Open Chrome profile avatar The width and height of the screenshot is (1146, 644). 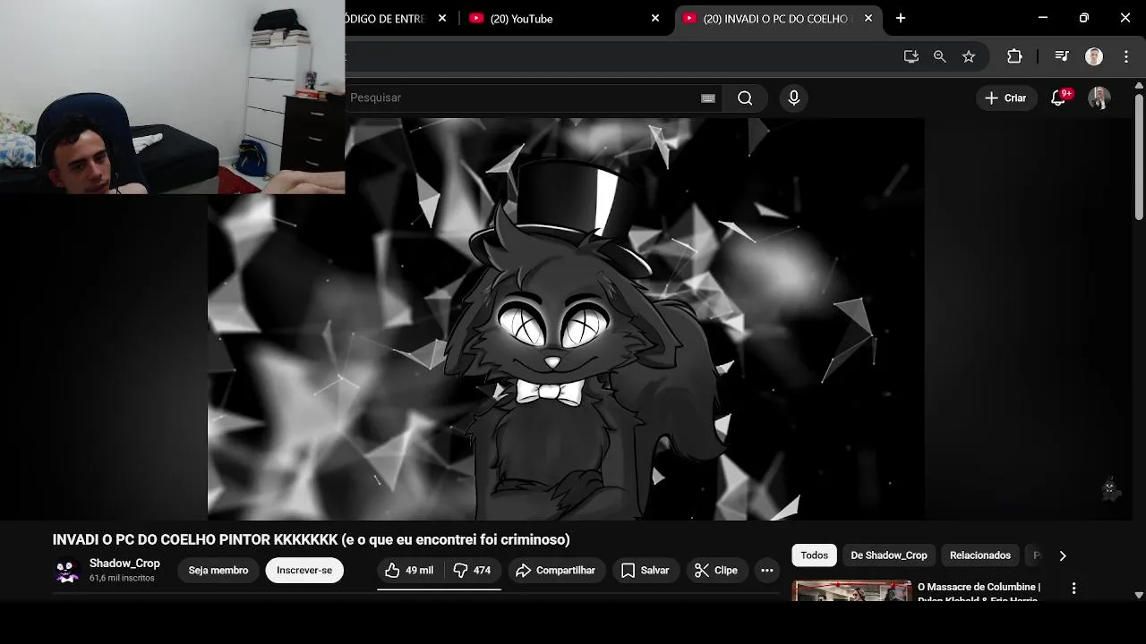coord(1094,56)
